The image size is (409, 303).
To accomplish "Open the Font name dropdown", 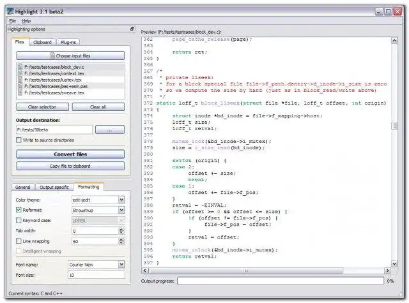I will tap(121, 265).
